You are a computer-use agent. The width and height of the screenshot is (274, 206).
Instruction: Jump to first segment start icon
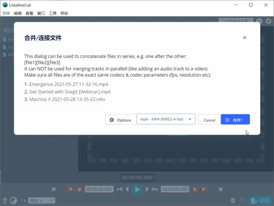tap(54, 189)
